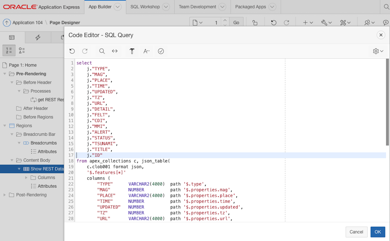This screenshot has height=241, width=390.
Task: Switch tree to grouped view with list icon
Action: pyautogui.click(x=22, y=50)
